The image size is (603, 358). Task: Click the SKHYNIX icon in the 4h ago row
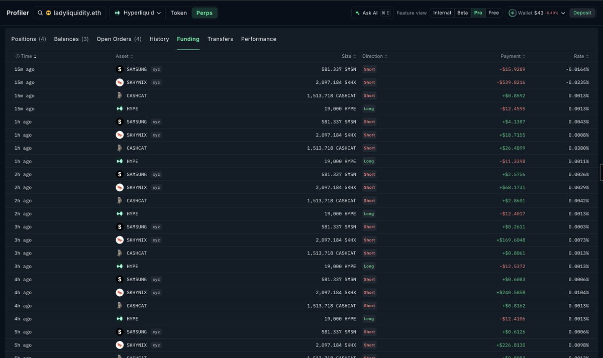(x=120, y=292)
